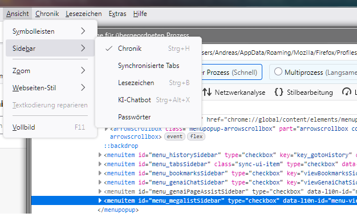
Task: Open the Hilfe menu
Action: (140, 14)
